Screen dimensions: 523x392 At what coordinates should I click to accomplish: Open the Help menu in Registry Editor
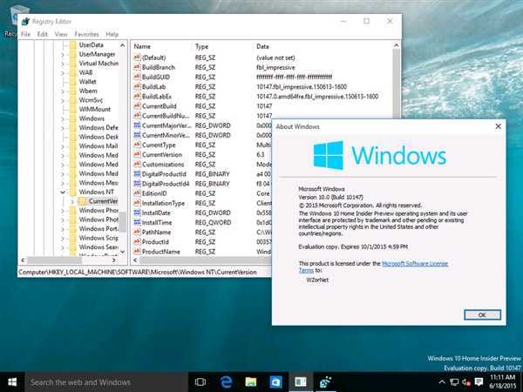coord(112,34)
